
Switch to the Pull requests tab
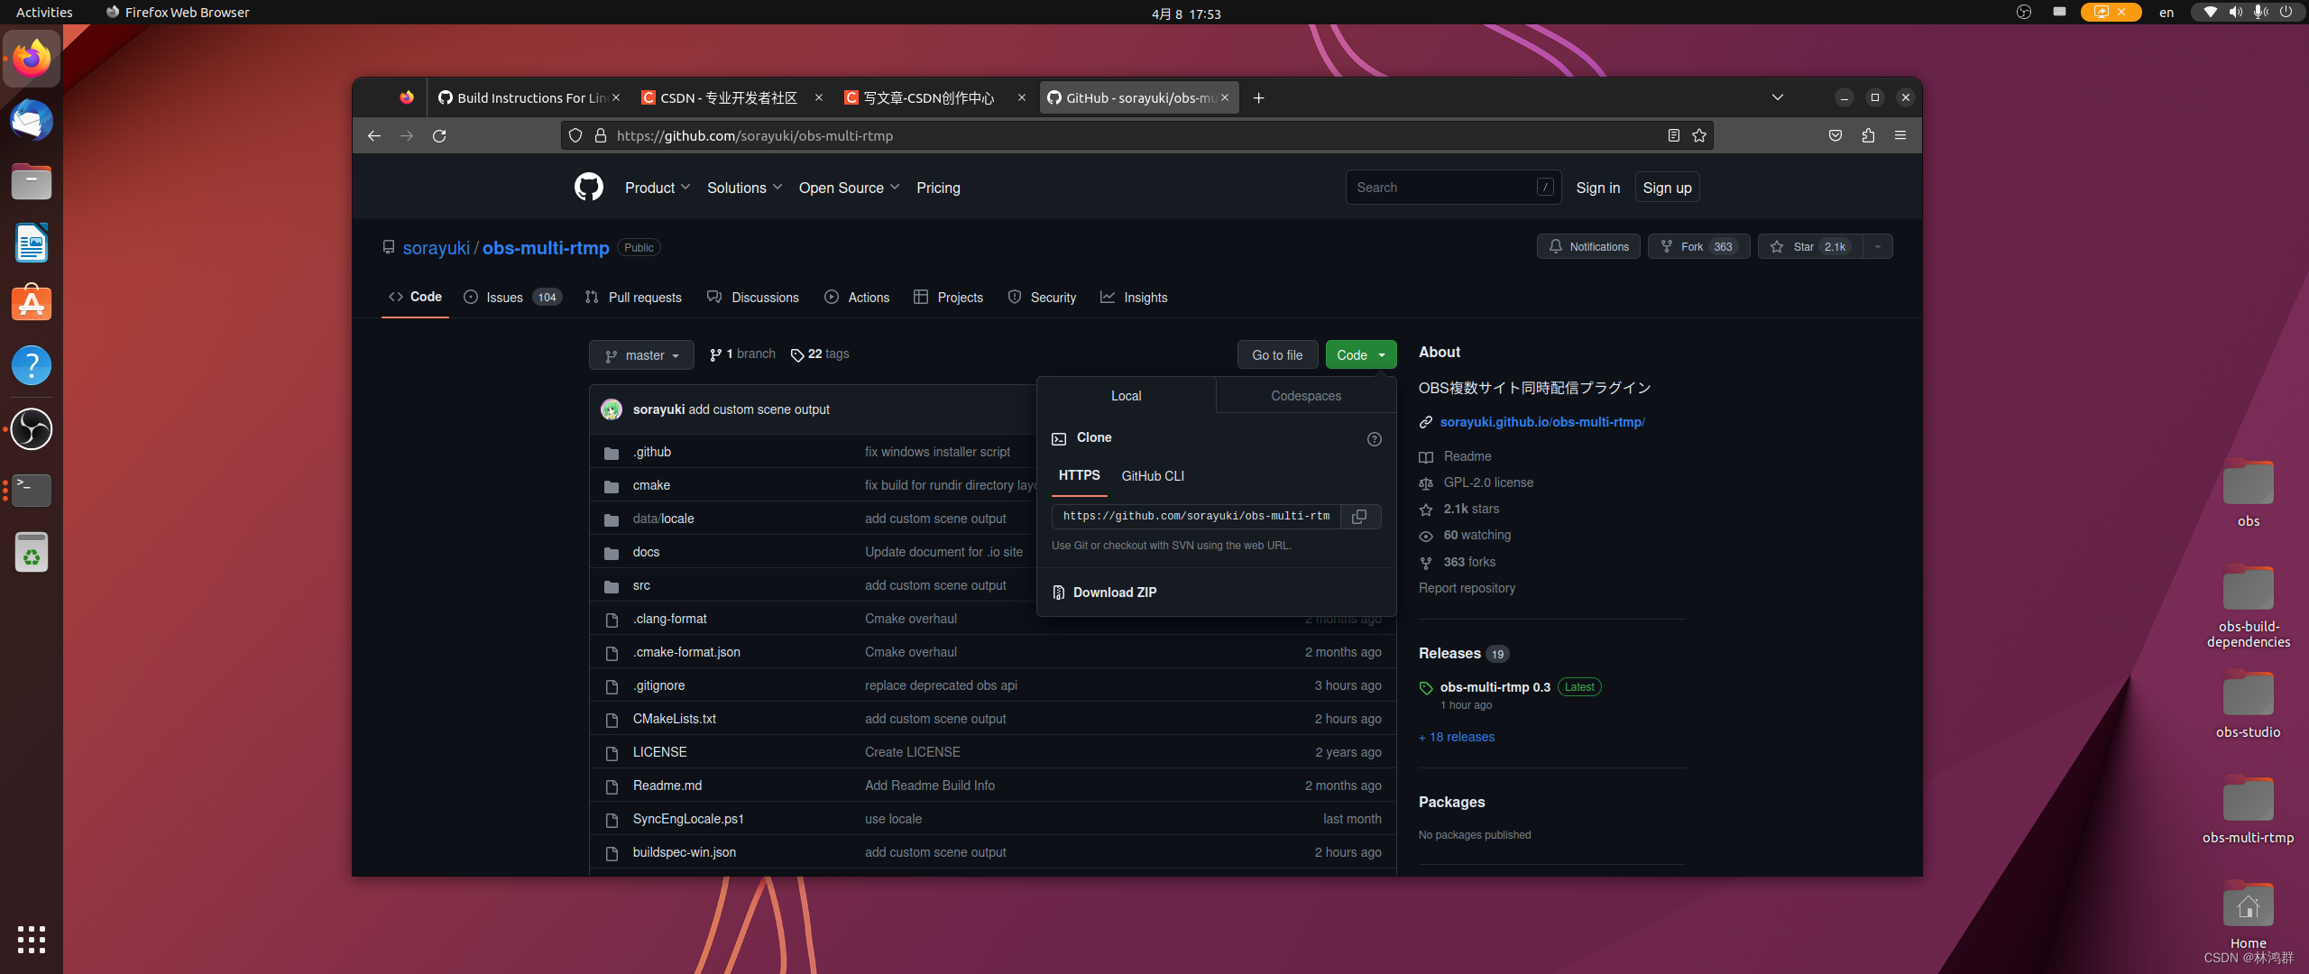(x=633, y=298)
